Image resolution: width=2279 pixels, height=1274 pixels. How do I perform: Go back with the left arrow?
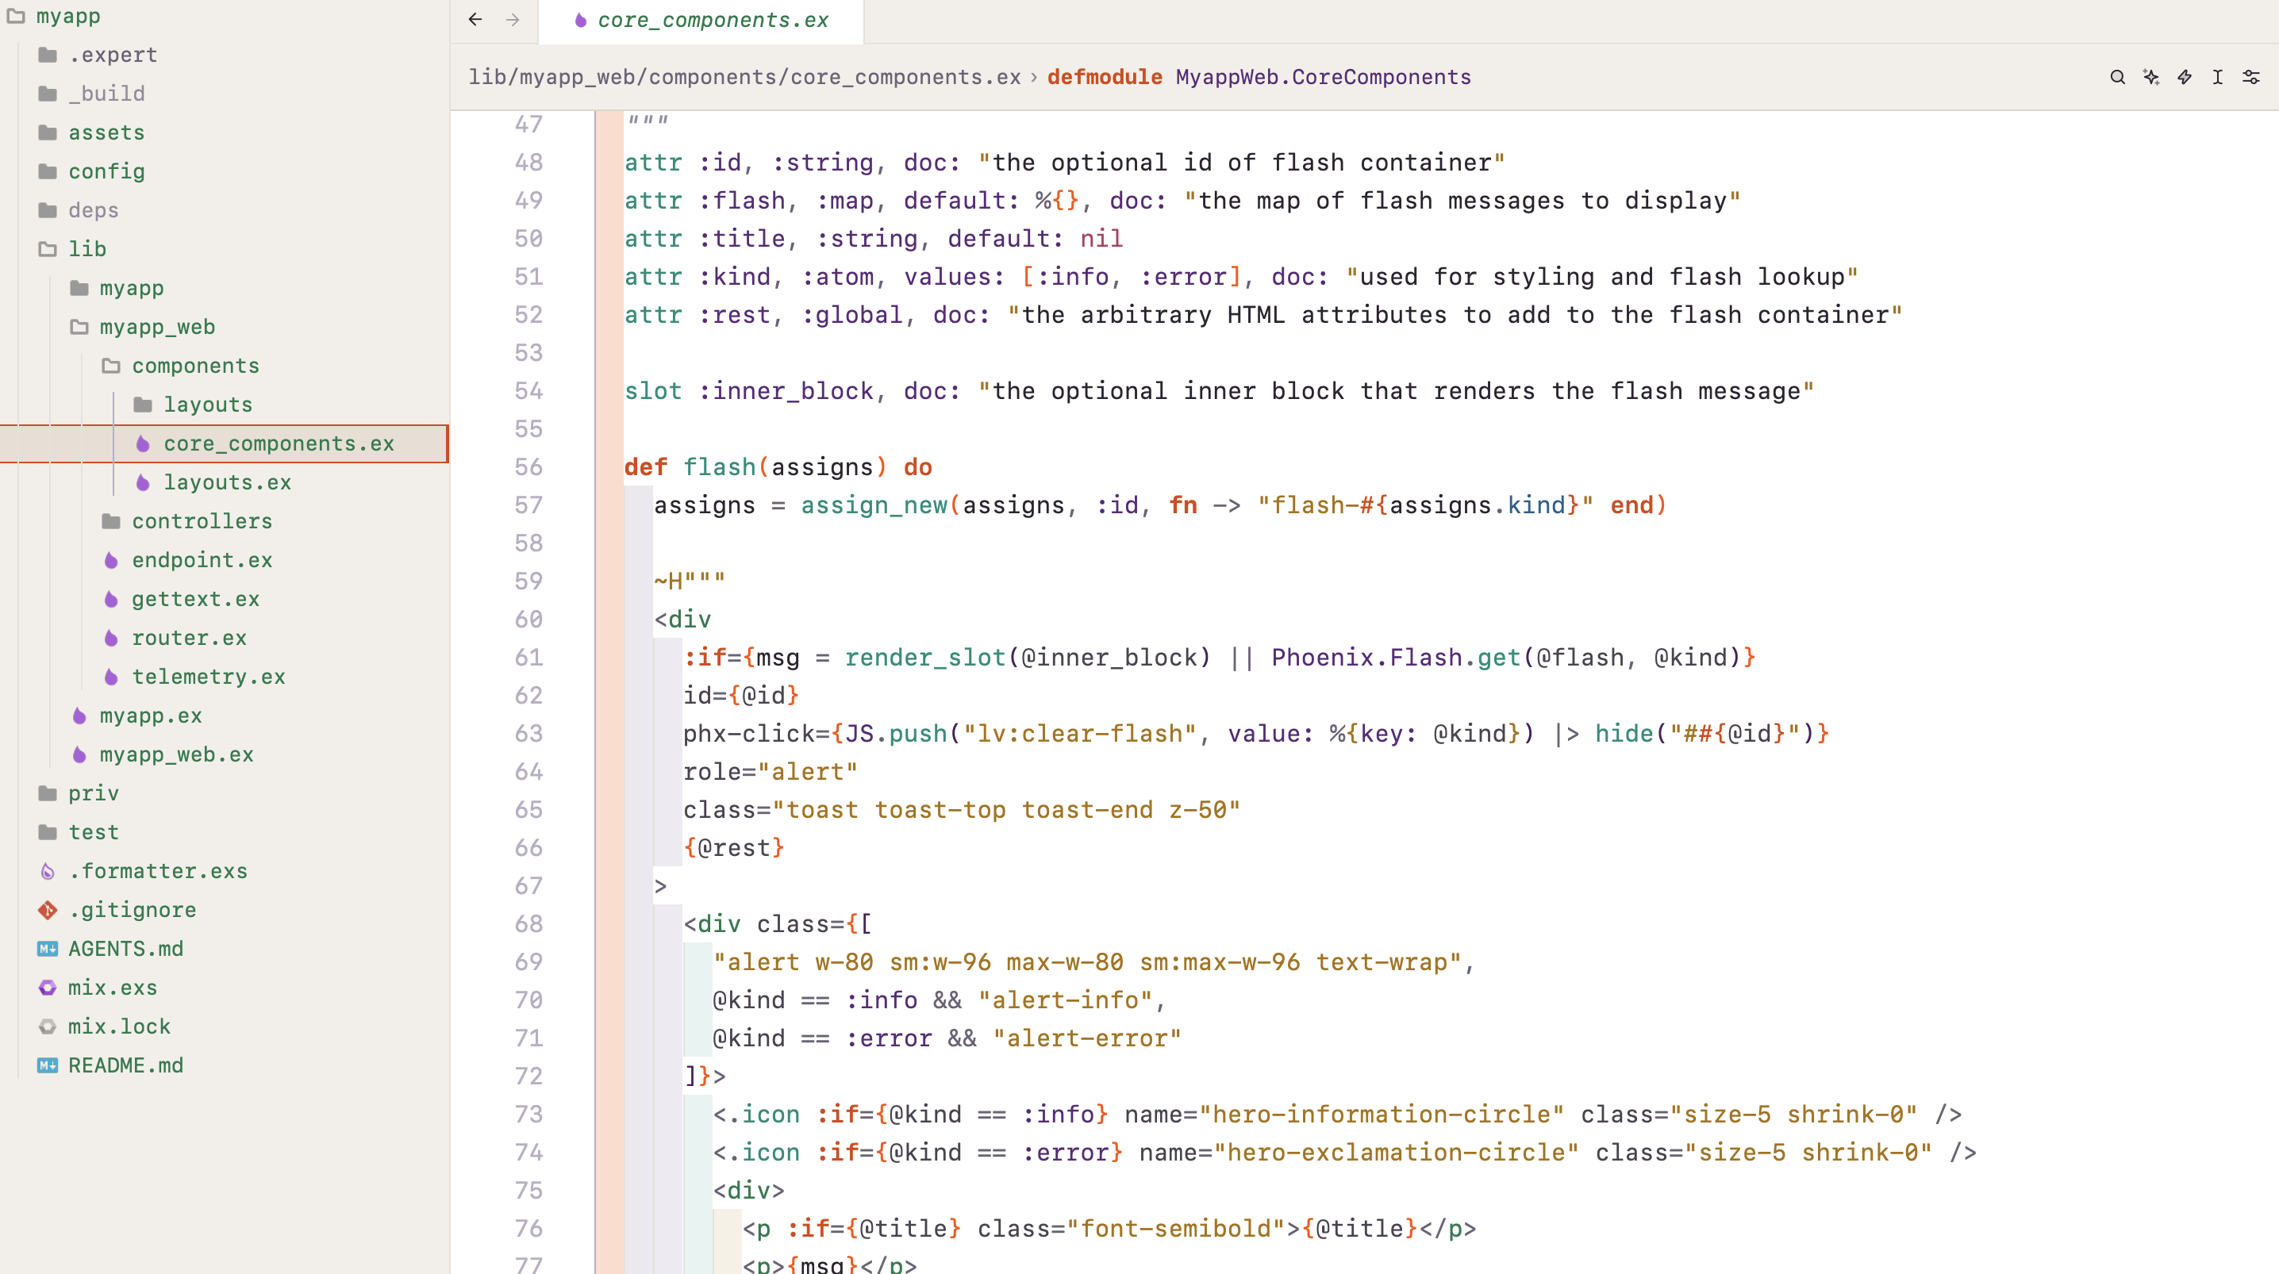pyautogui.click(x=475, y=20)
